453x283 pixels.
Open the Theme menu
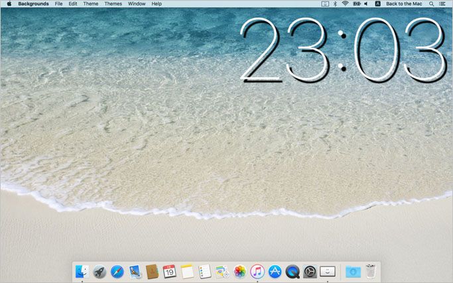91,4
